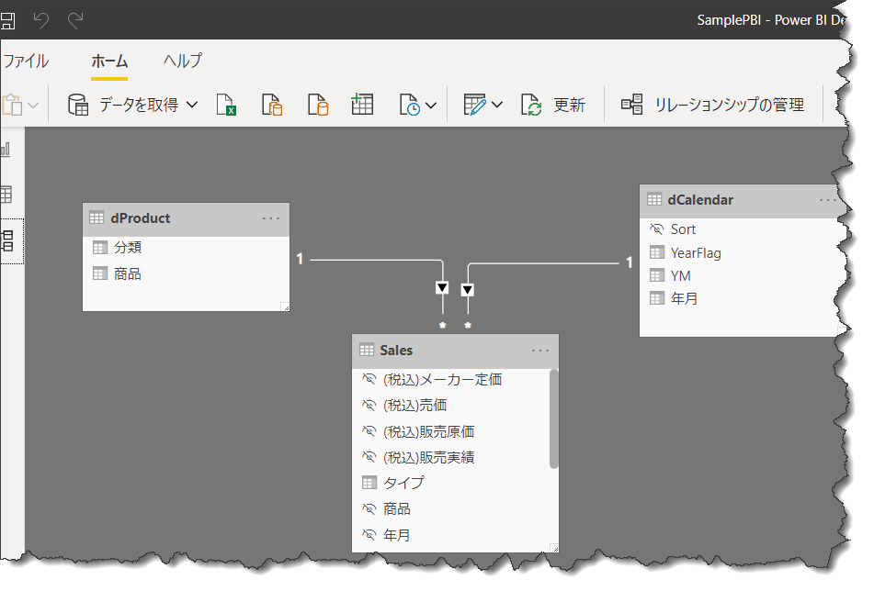Click the Sales table grid icon
The width and height of the screenshot is (874, 591).
367,350
